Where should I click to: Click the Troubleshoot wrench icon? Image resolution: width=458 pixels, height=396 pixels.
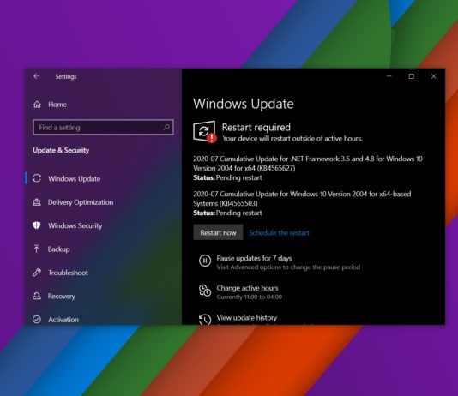[37, 273]
